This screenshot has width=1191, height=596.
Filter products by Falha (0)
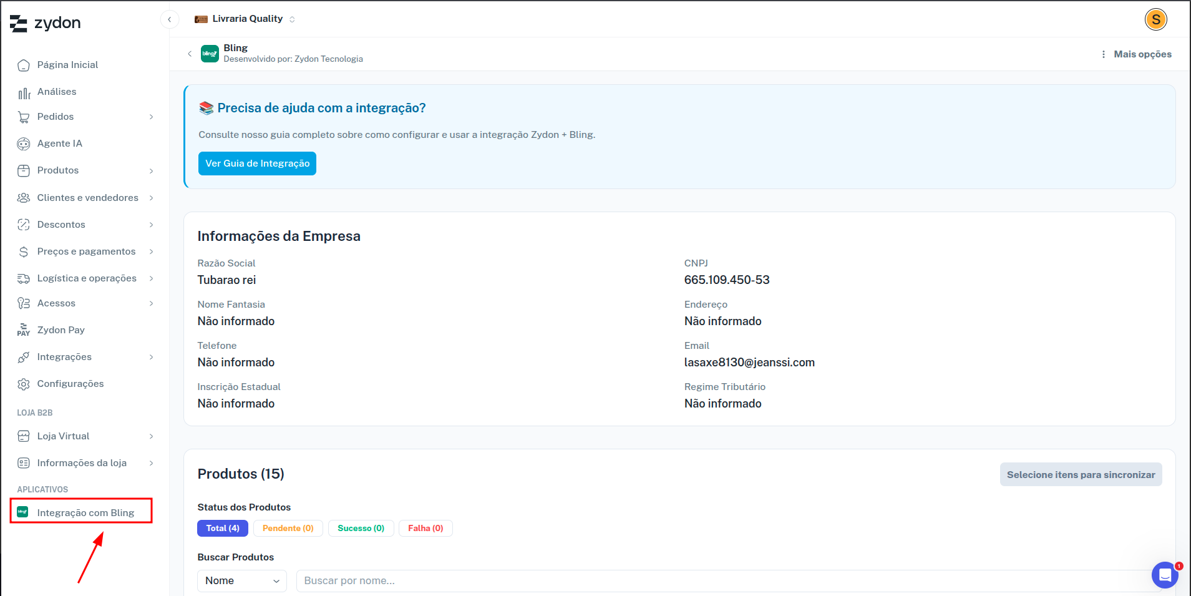click(x=425, y=529)
